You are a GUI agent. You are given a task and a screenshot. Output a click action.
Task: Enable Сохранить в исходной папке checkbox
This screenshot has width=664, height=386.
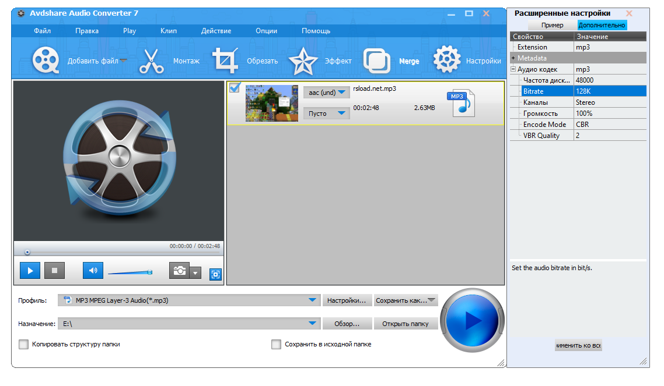tap(276, 344)
